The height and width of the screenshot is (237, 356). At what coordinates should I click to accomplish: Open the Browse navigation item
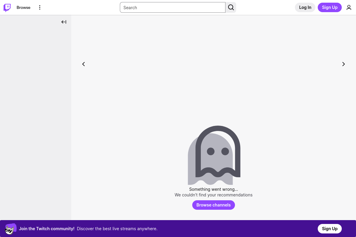coord(23,7)
